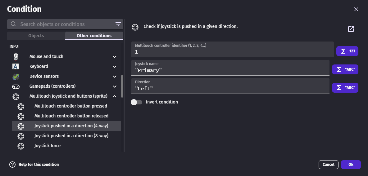Screen dimensions: 368x176
Task: Click the expression button for controller identifier
Action: pos(347,51)
